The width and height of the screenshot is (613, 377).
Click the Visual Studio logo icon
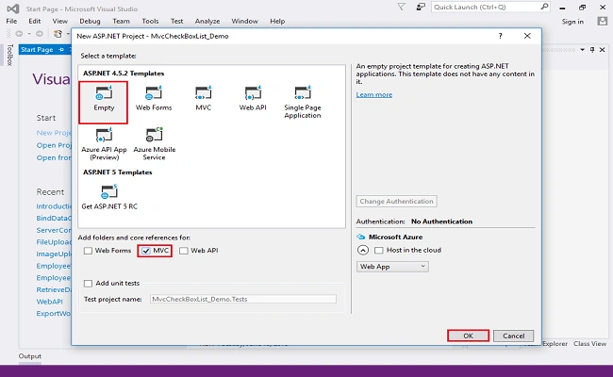[x=13, y=8]
